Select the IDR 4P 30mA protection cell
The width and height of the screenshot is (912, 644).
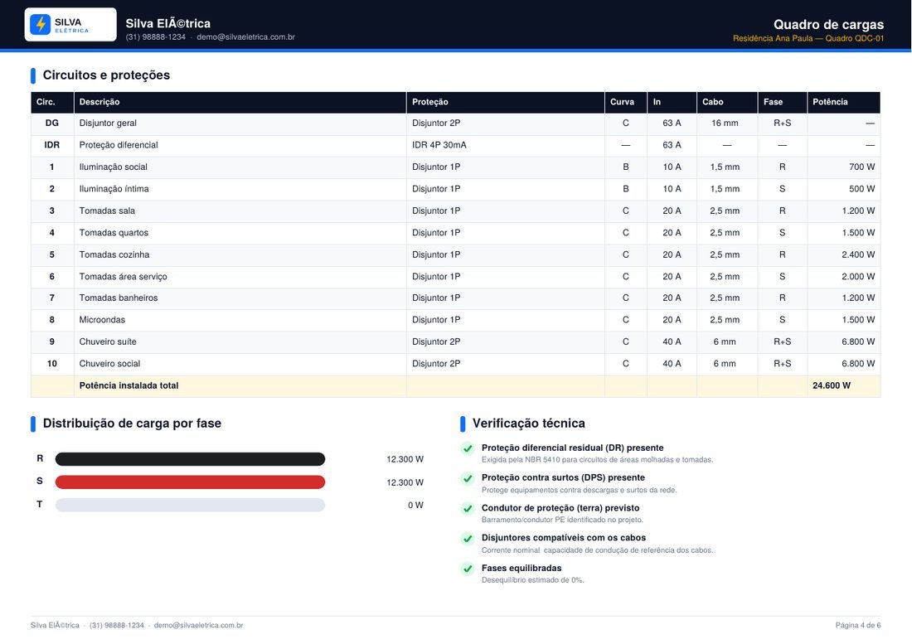(439, 145)
